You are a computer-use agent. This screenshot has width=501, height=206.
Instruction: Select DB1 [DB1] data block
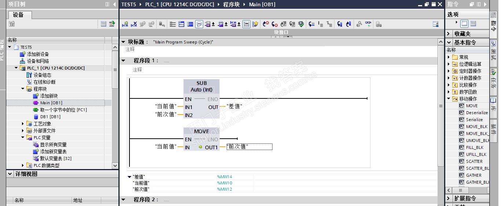coord(50,117)
